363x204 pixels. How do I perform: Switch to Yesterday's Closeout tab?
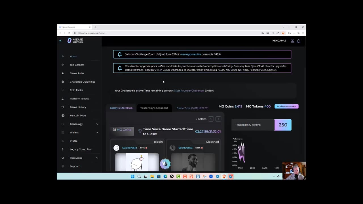tap(154, 108)
